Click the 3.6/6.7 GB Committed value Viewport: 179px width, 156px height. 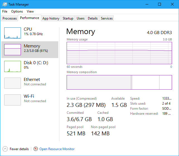79,119
